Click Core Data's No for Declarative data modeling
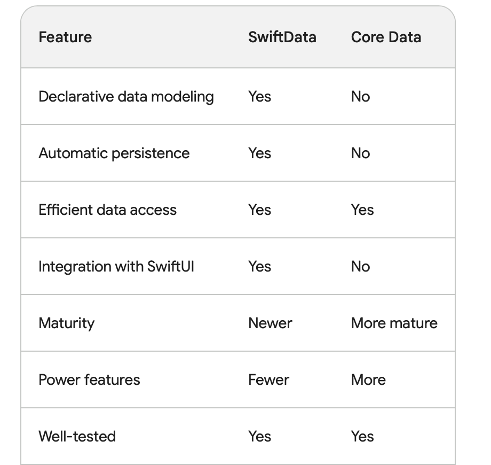Viewport: 491px width, 465px height. 360,97
